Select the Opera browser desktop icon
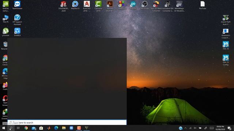Screen dimensions: 234x131 tap(5, 100)
